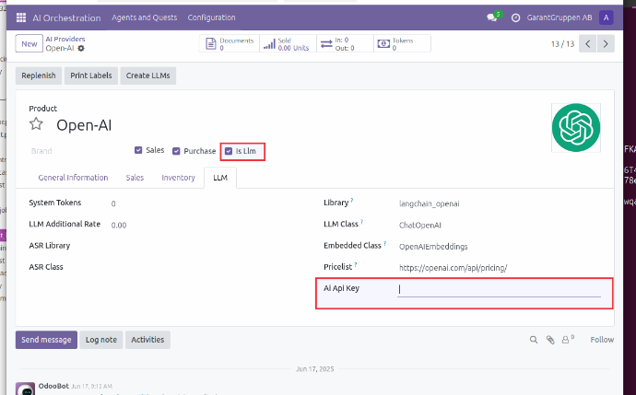Click the Follow link

[x=602, y=340]
